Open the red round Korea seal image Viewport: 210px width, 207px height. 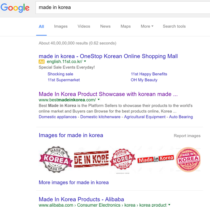point(123,159)
